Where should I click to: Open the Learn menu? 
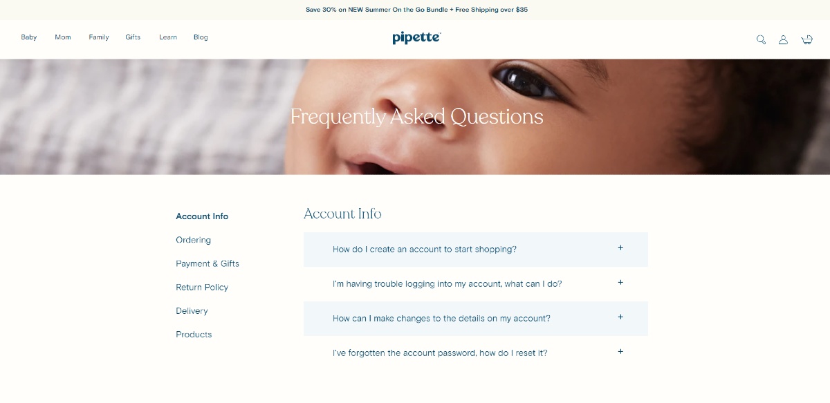[x=168, y=37]
